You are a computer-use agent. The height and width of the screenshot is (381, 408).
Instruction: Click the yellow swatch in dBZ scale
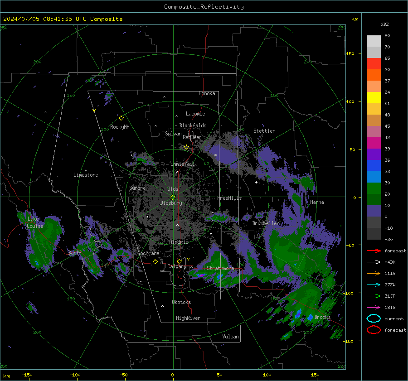click(x=374, y=97)
